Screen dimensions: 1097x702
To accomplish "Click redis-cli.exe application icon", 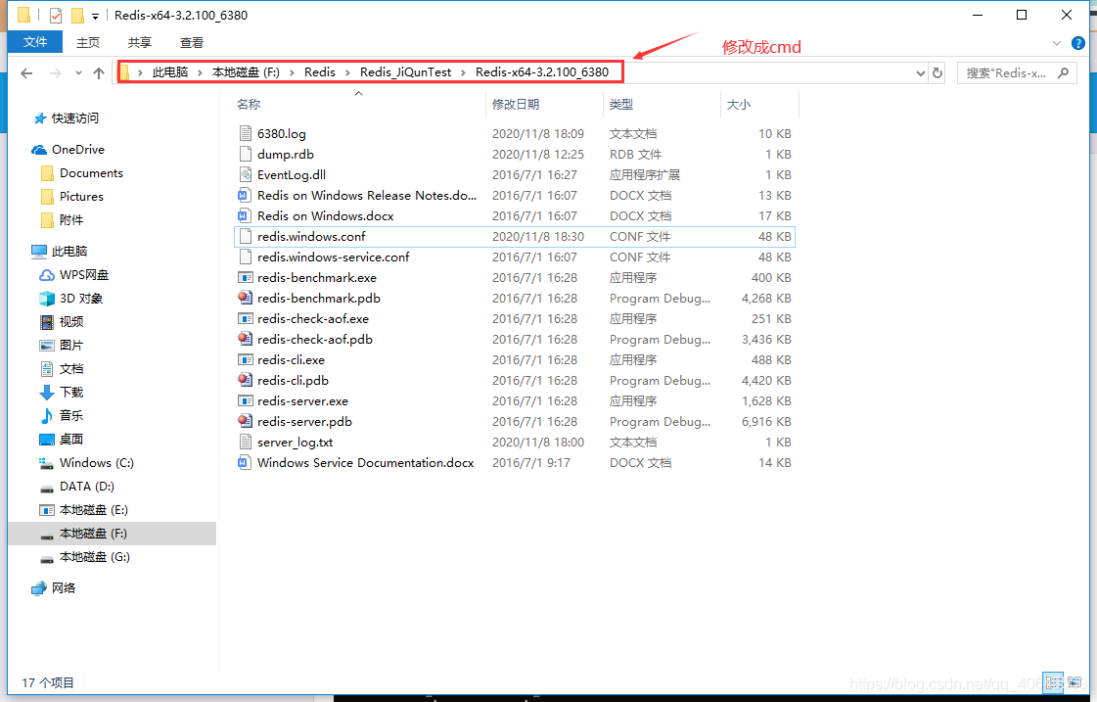I will pos(245,359).
